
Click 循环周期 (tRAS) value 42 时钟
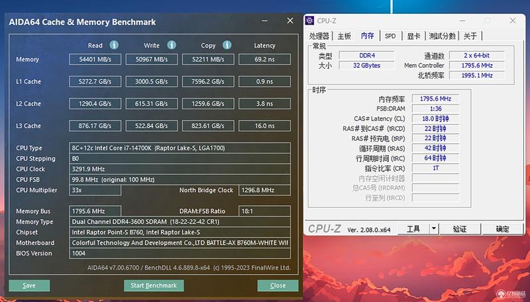(435, 148)
